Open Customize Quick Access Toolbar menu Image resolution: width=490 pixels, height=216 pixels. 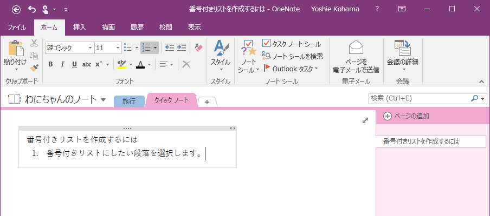66,10
